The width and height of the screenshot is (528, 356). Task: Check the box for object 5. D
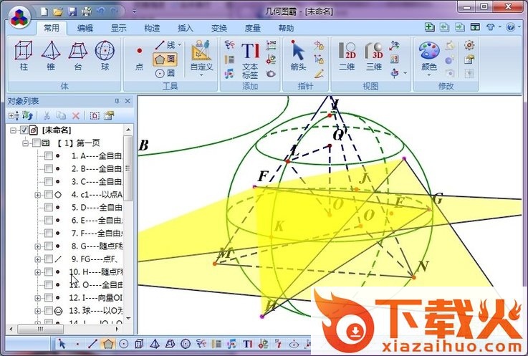point(49,207)
